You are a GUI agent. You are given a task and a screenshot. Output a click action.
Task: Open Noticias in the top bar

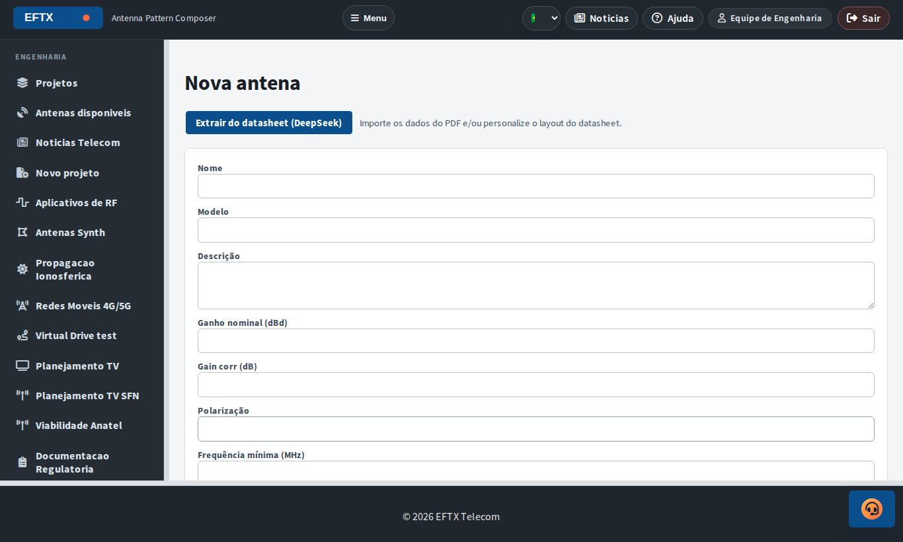602,18
